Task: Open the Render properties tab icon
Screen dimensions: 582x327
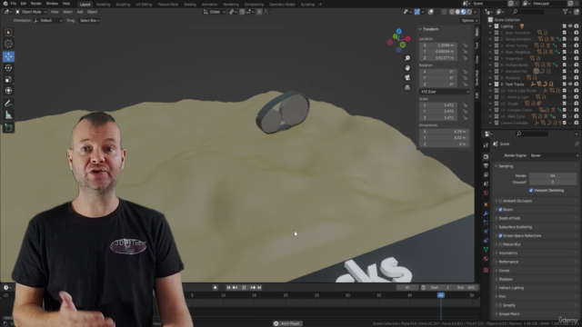Action: (x=486, y=157)
